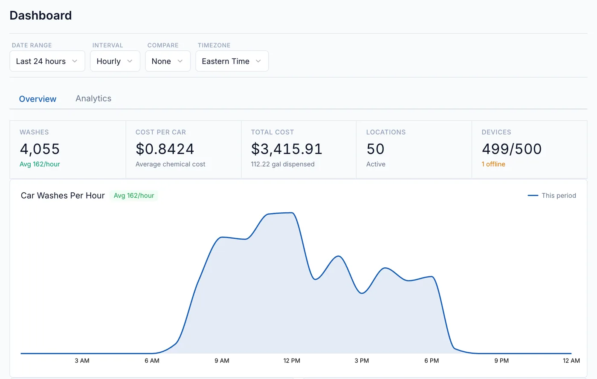Screen dimensions: 597x379
Task: Click the Avg 162/hour chart badge
Action: [134, 195]
